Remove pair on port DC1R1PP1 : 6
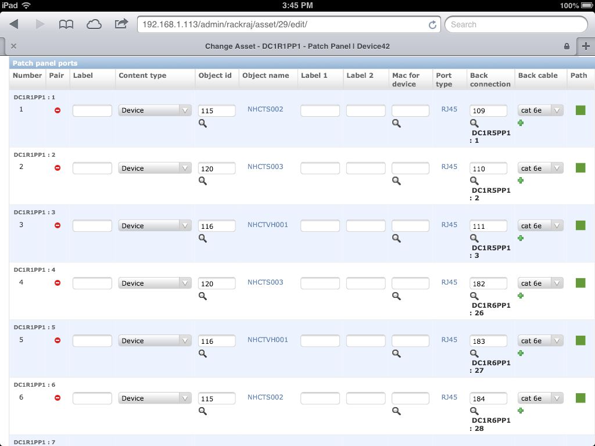This screenshot has width=595, height=446. click(58, 398)
